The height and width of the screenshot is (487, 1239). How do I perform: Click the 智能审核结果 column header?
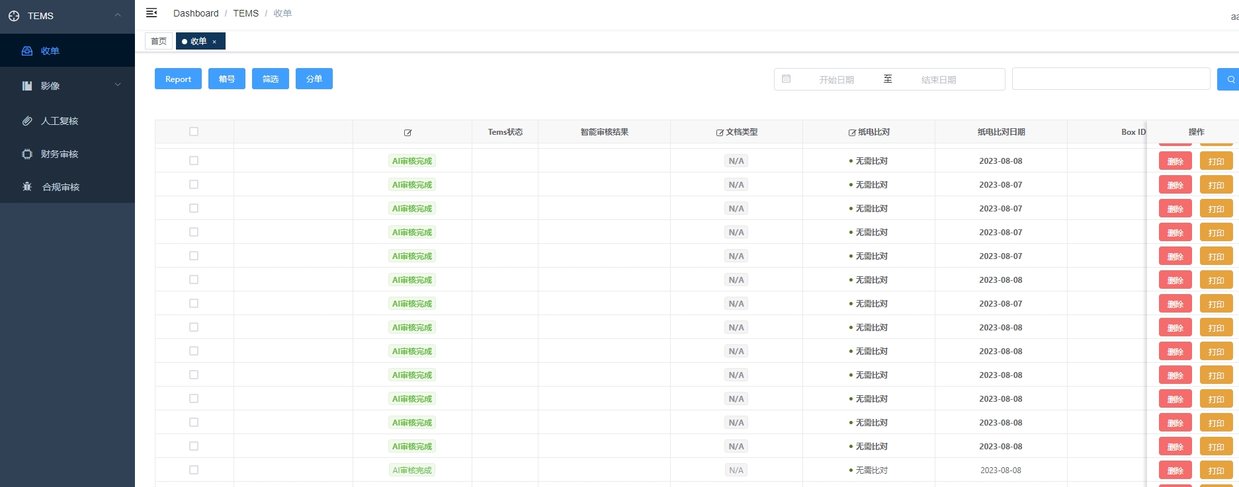point(605,132)
